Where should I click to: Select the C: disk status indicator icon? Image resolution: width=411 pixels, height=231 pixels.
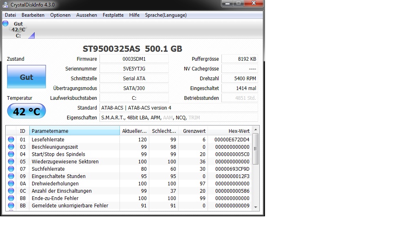(6, 23)
